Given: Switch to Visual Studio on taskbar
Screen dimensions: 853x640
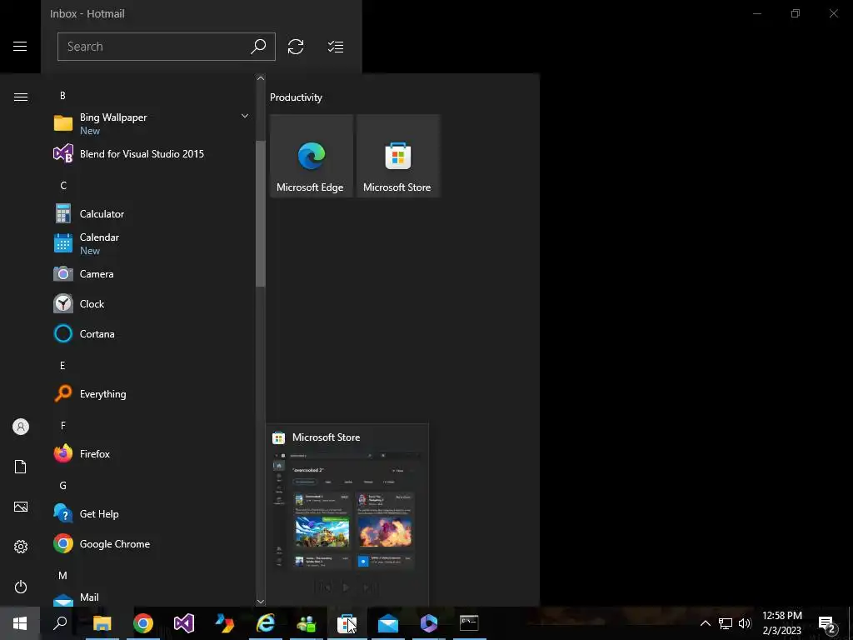Looking at the screenshot, I should [x=184, y=623].
